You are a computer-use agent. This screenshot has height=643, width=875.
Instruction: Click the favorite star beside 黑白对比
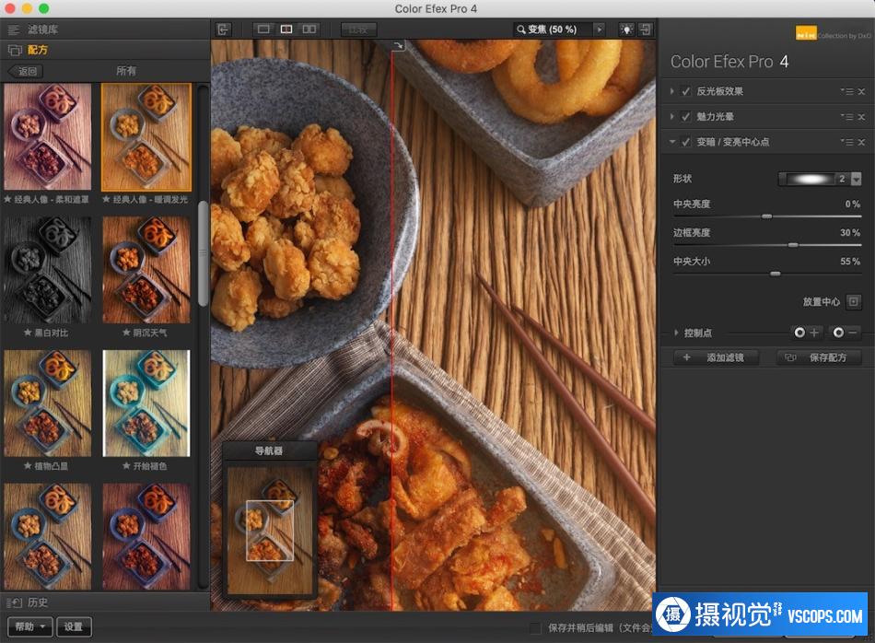[28, 333]
